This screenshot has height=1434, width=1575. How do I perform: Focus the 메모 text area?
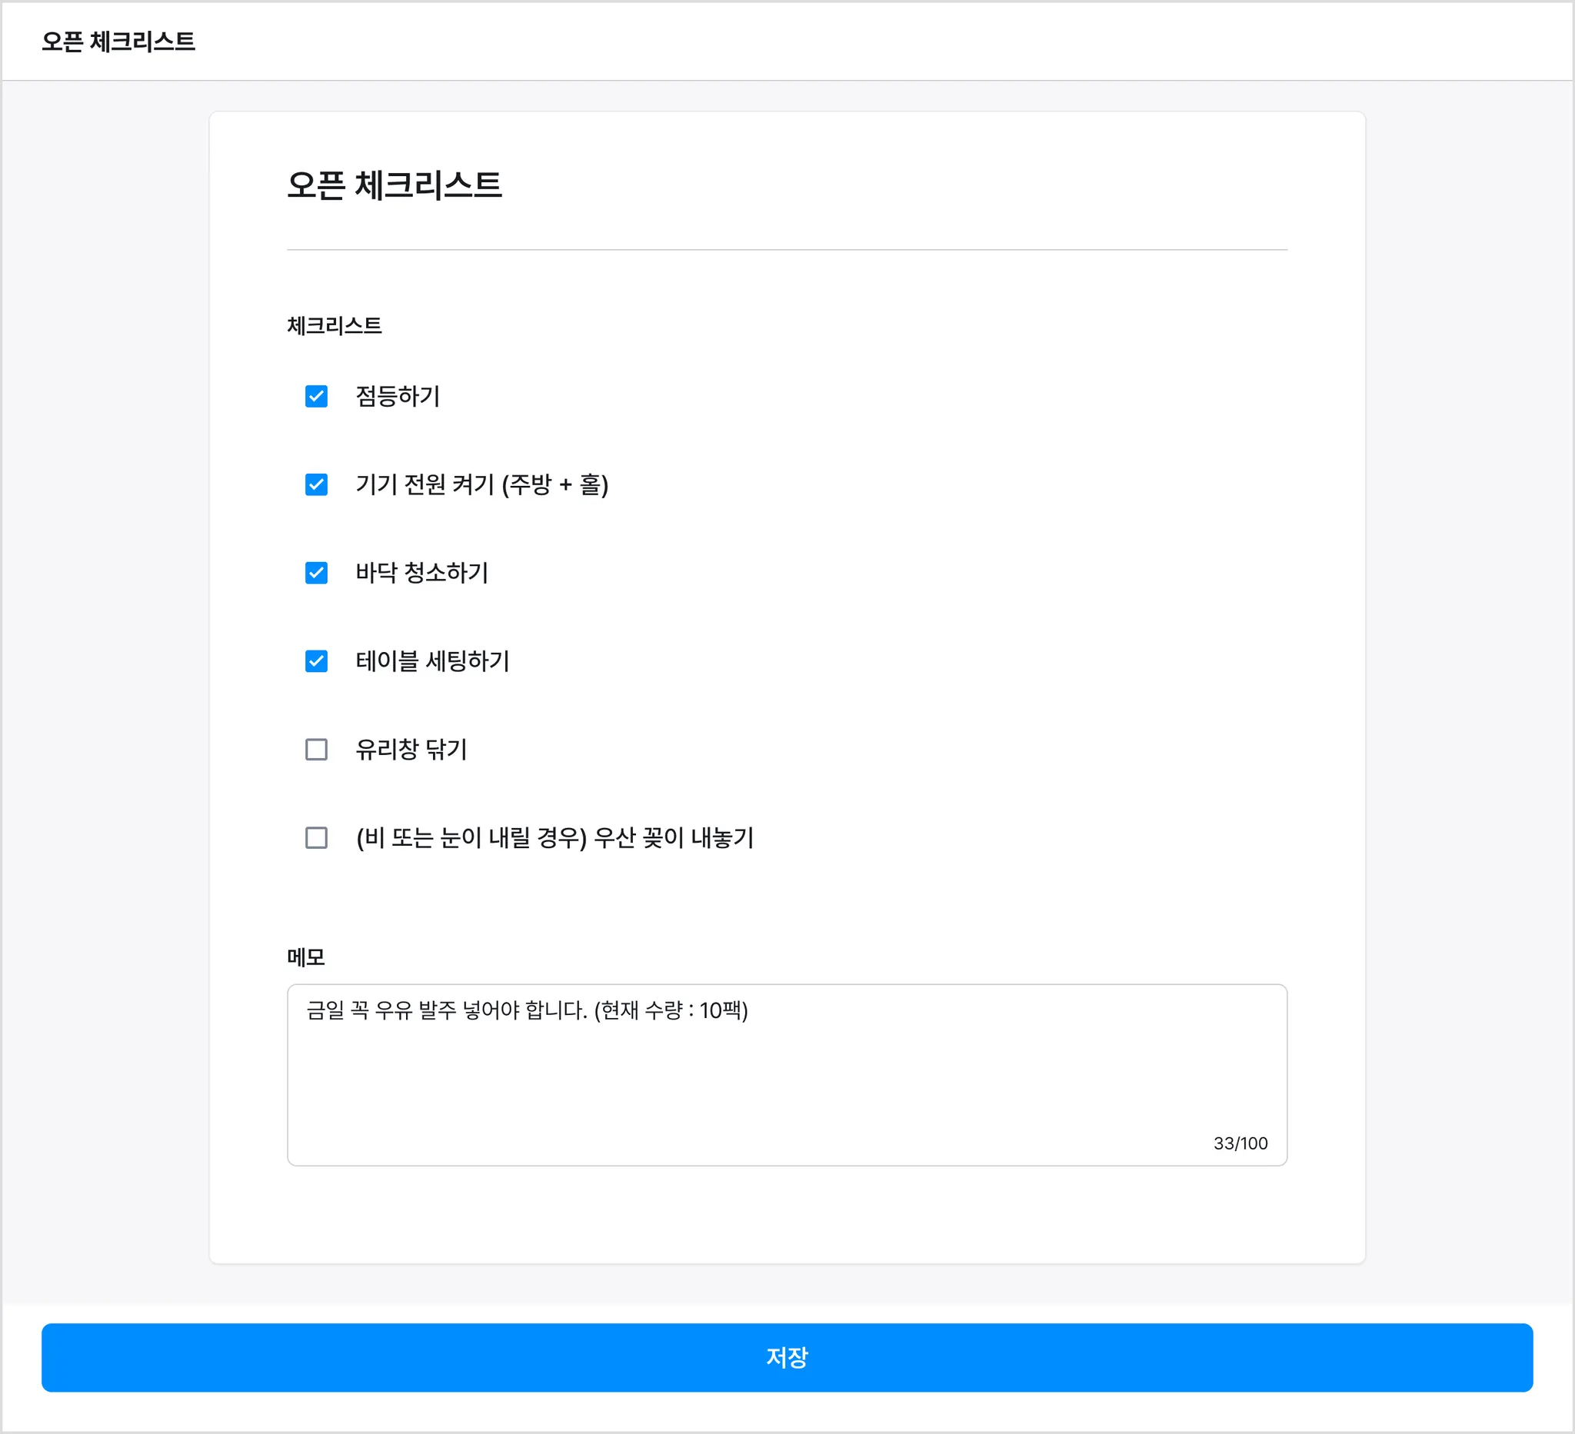[787, 1086]
